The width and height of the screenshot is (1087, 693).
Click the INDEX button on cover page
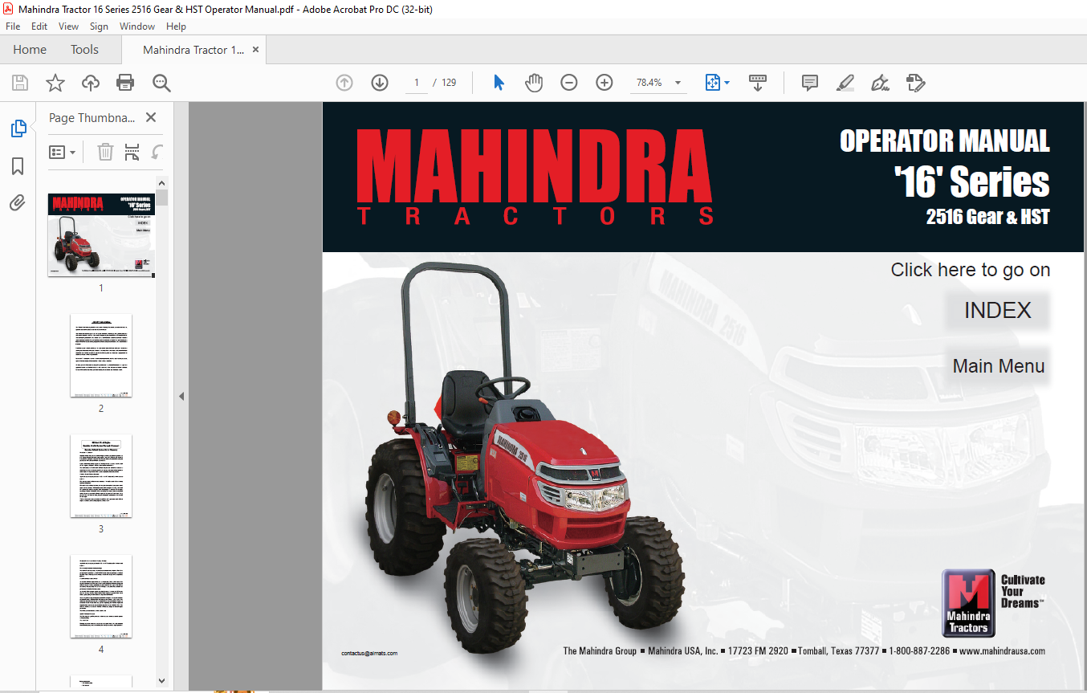coord(997,311)
